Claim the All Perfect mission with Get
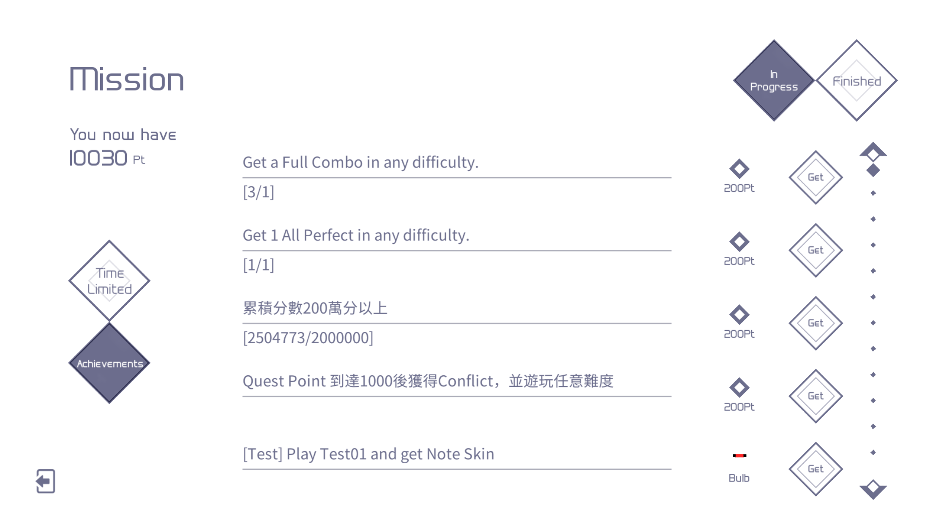This screenshot has width=933, height=525. (816, 250)
